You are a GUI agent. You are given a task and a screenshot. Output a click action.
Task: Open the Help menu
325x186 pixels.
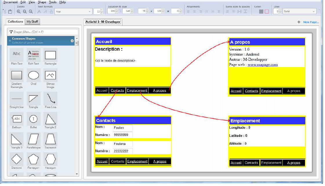coord(62,2)
